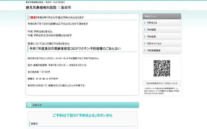207x129 pixels.
Task: Click the chevron icon beside 予防接種履歴
Action: click(144, 50)
